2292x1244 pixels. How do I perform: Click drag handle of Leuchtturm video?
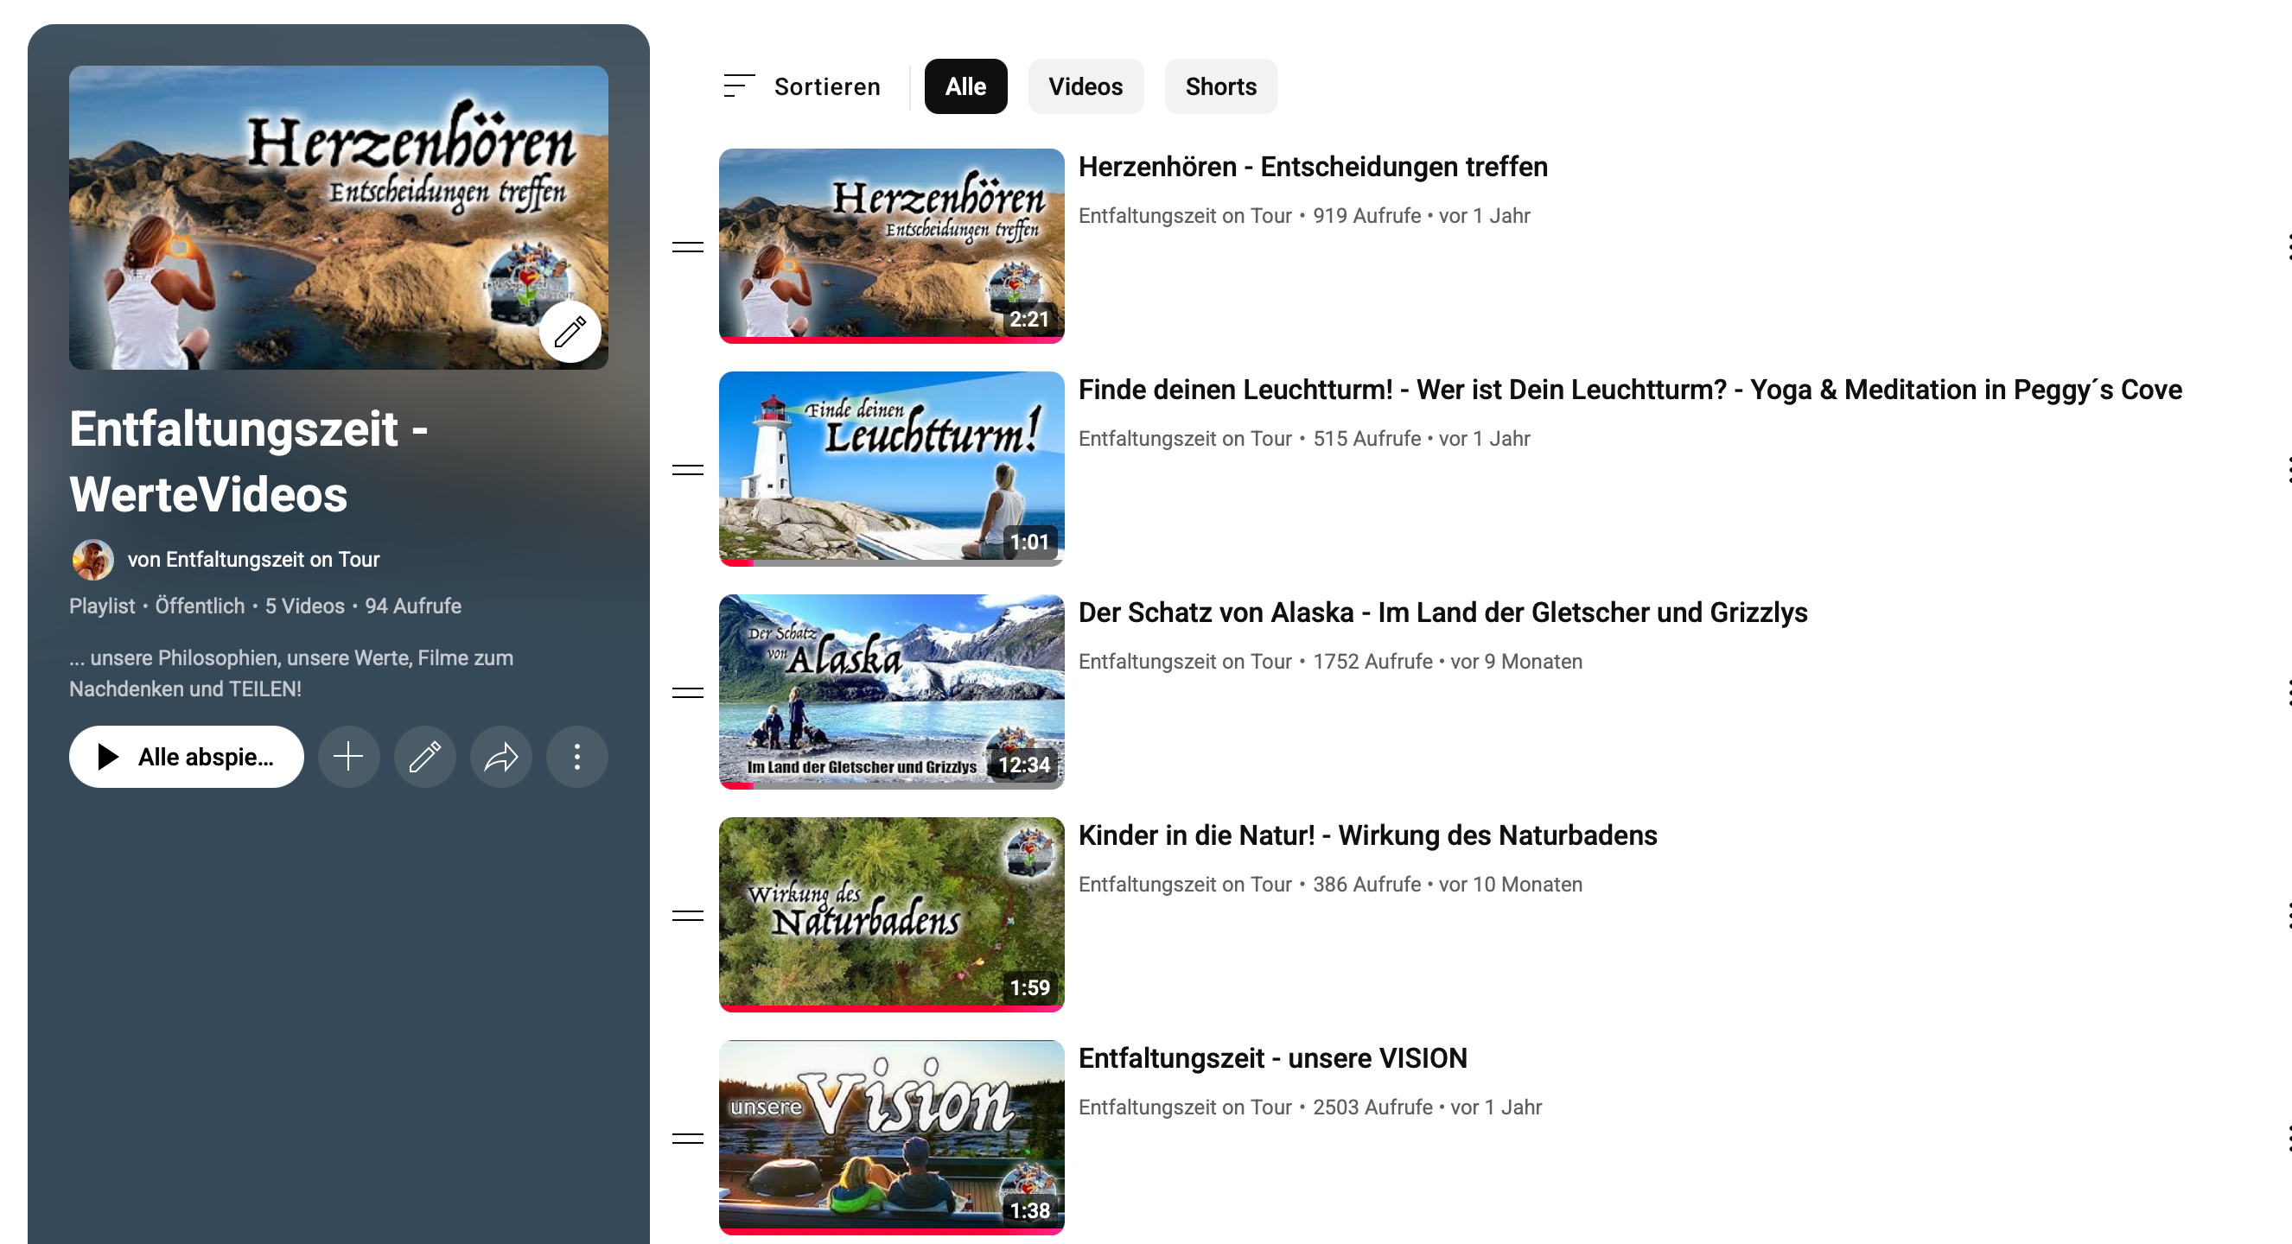point(687,469)
